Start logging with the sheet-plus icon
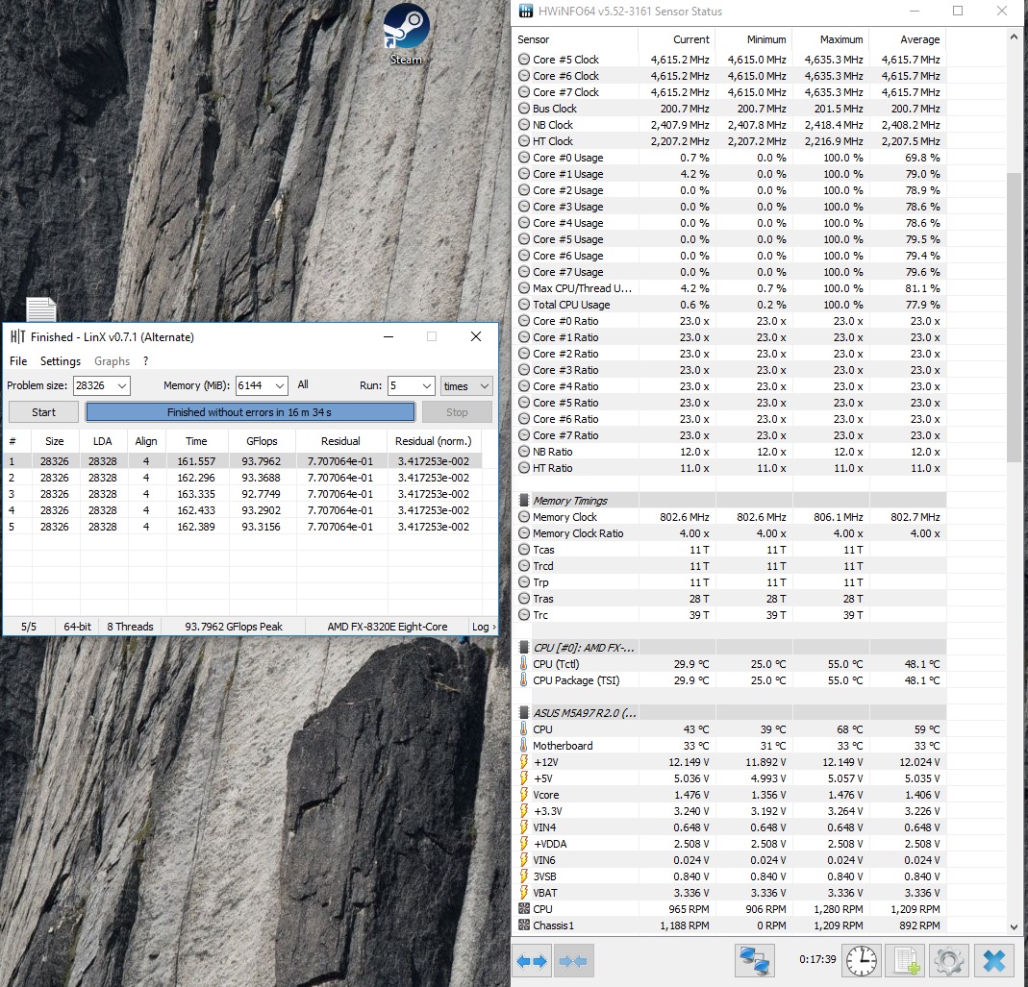Image resolution: width=1028 pixels, height=987 pixels. pos(905,960)
